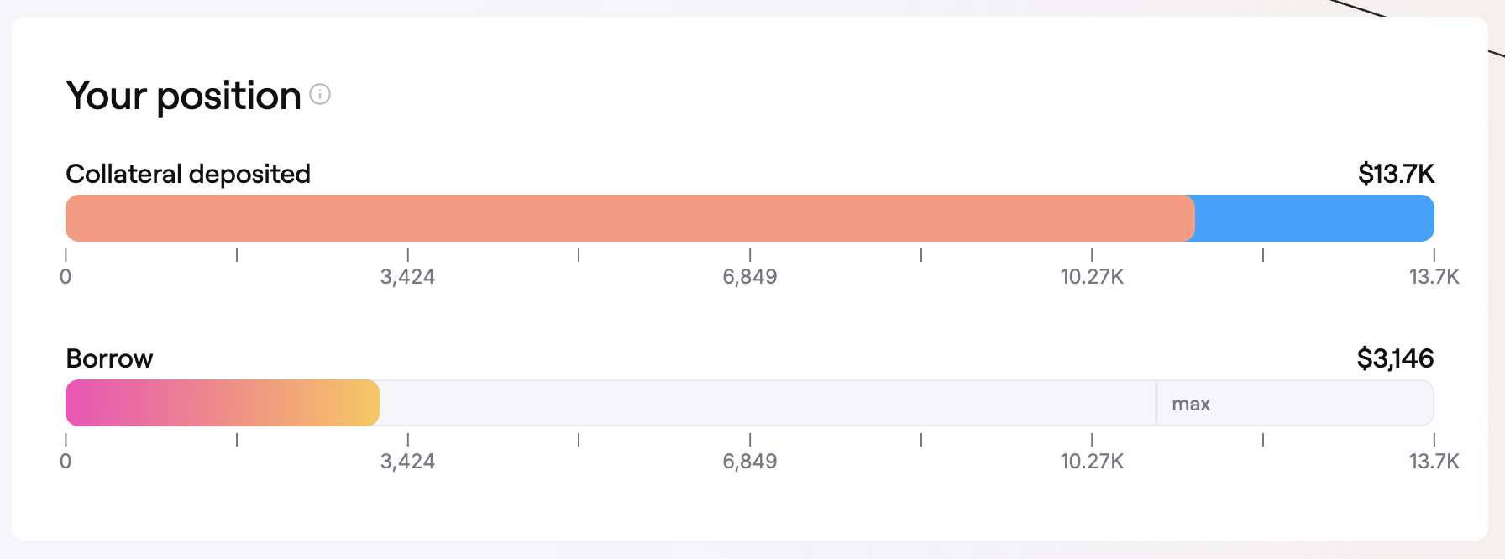Image resolution: width=1505 pixels, height=559 pixels.
Task: Click the Collateral deposited label
Action: pyautogui.click(x=188, y=174)
